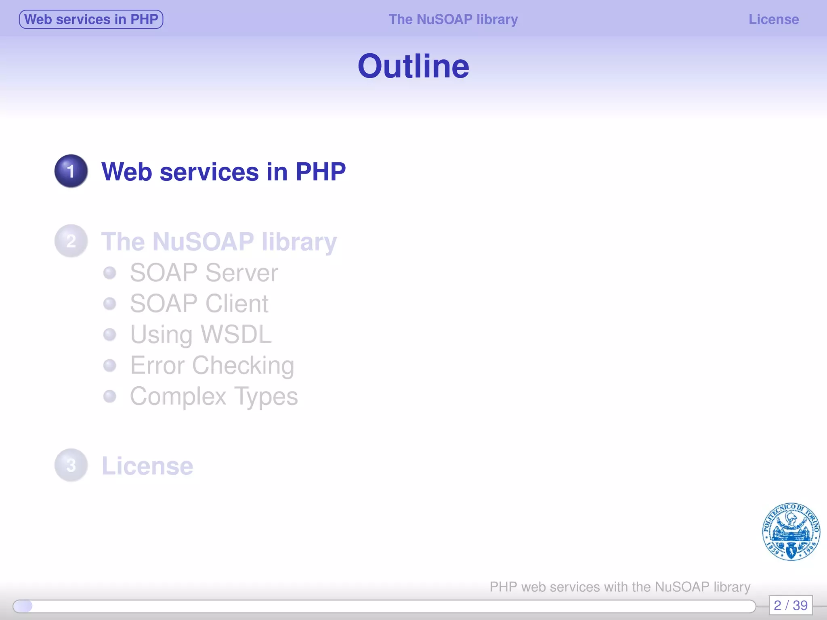Click the number 2 section bullet
This screenshot has width=827, height=620.
[71, 241]
